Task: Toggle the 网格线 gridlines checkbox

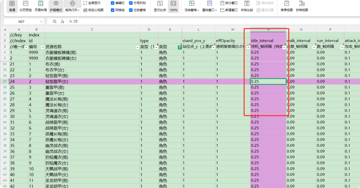Action: coord(112,10)
